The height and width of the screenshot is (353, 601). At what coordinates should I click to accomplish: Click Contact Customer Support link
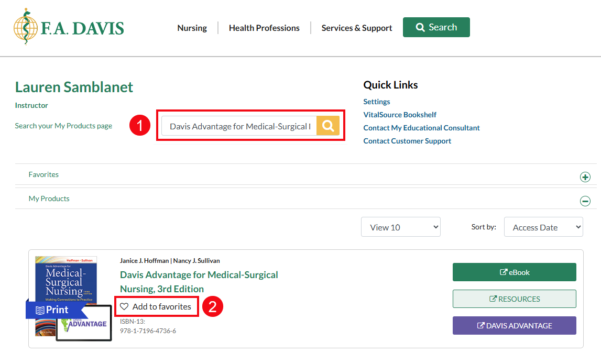pyautogui.click(x=407, y=141)
